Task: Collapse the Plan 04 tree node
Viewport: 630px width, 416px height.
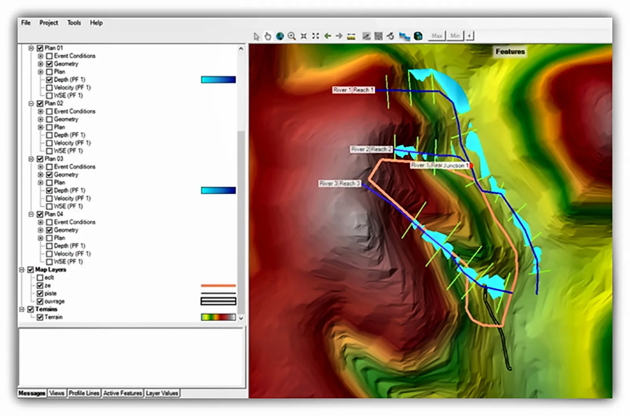Action: click(31, 214)
